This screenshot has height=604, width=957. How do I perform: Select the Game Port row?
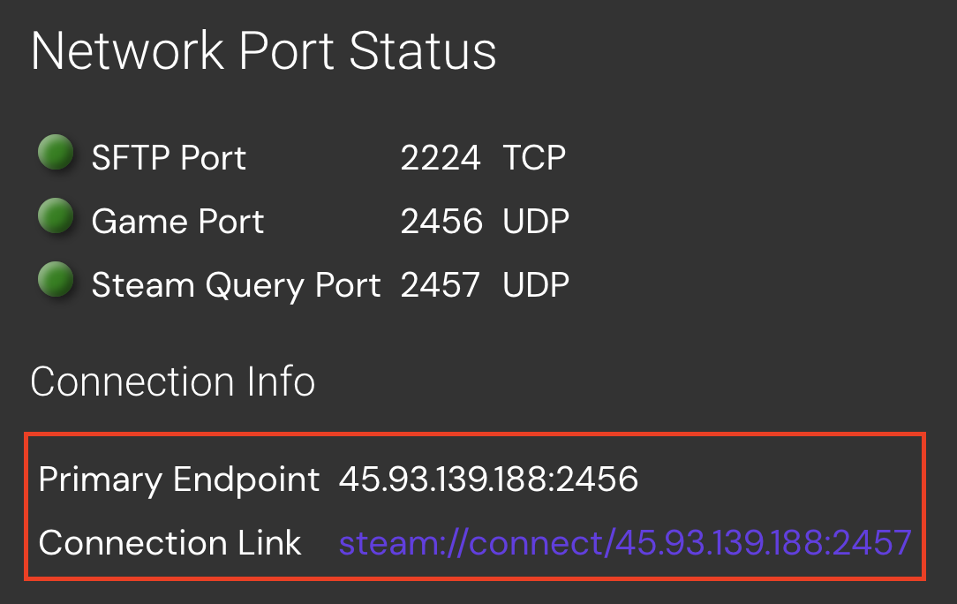click(177, 221)
